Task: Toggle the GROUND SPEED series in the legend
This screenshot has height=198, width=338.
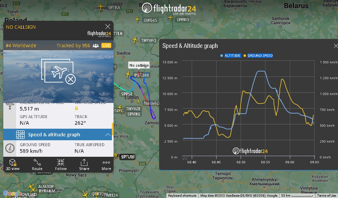Action: click(x=260, y=55)
